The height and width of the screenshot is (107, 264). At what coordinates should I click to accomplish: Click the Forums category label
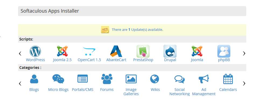point(107,90)
